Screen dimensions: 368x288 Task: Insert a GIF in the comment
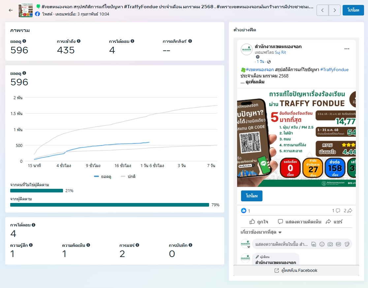click(338, 245)
